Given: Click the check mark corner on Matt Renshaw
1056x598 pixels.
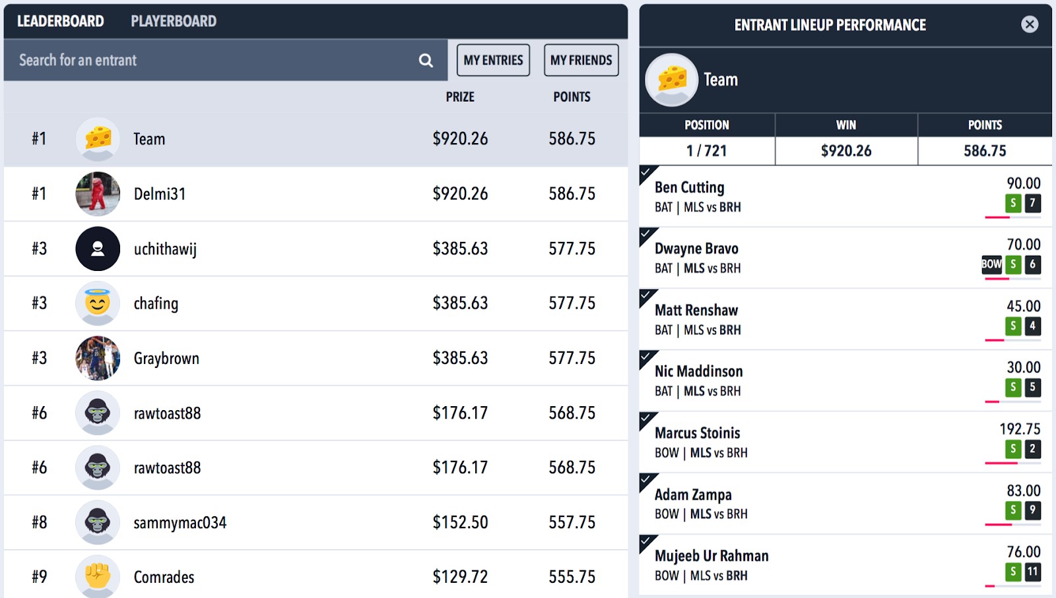Looking at the screenshot, I should 646,295.
